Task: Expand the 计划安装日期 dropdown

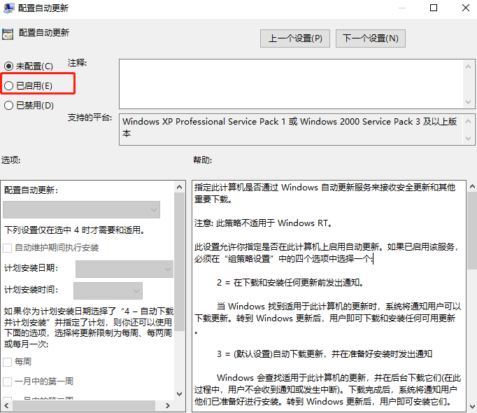Action: (124, 269)
